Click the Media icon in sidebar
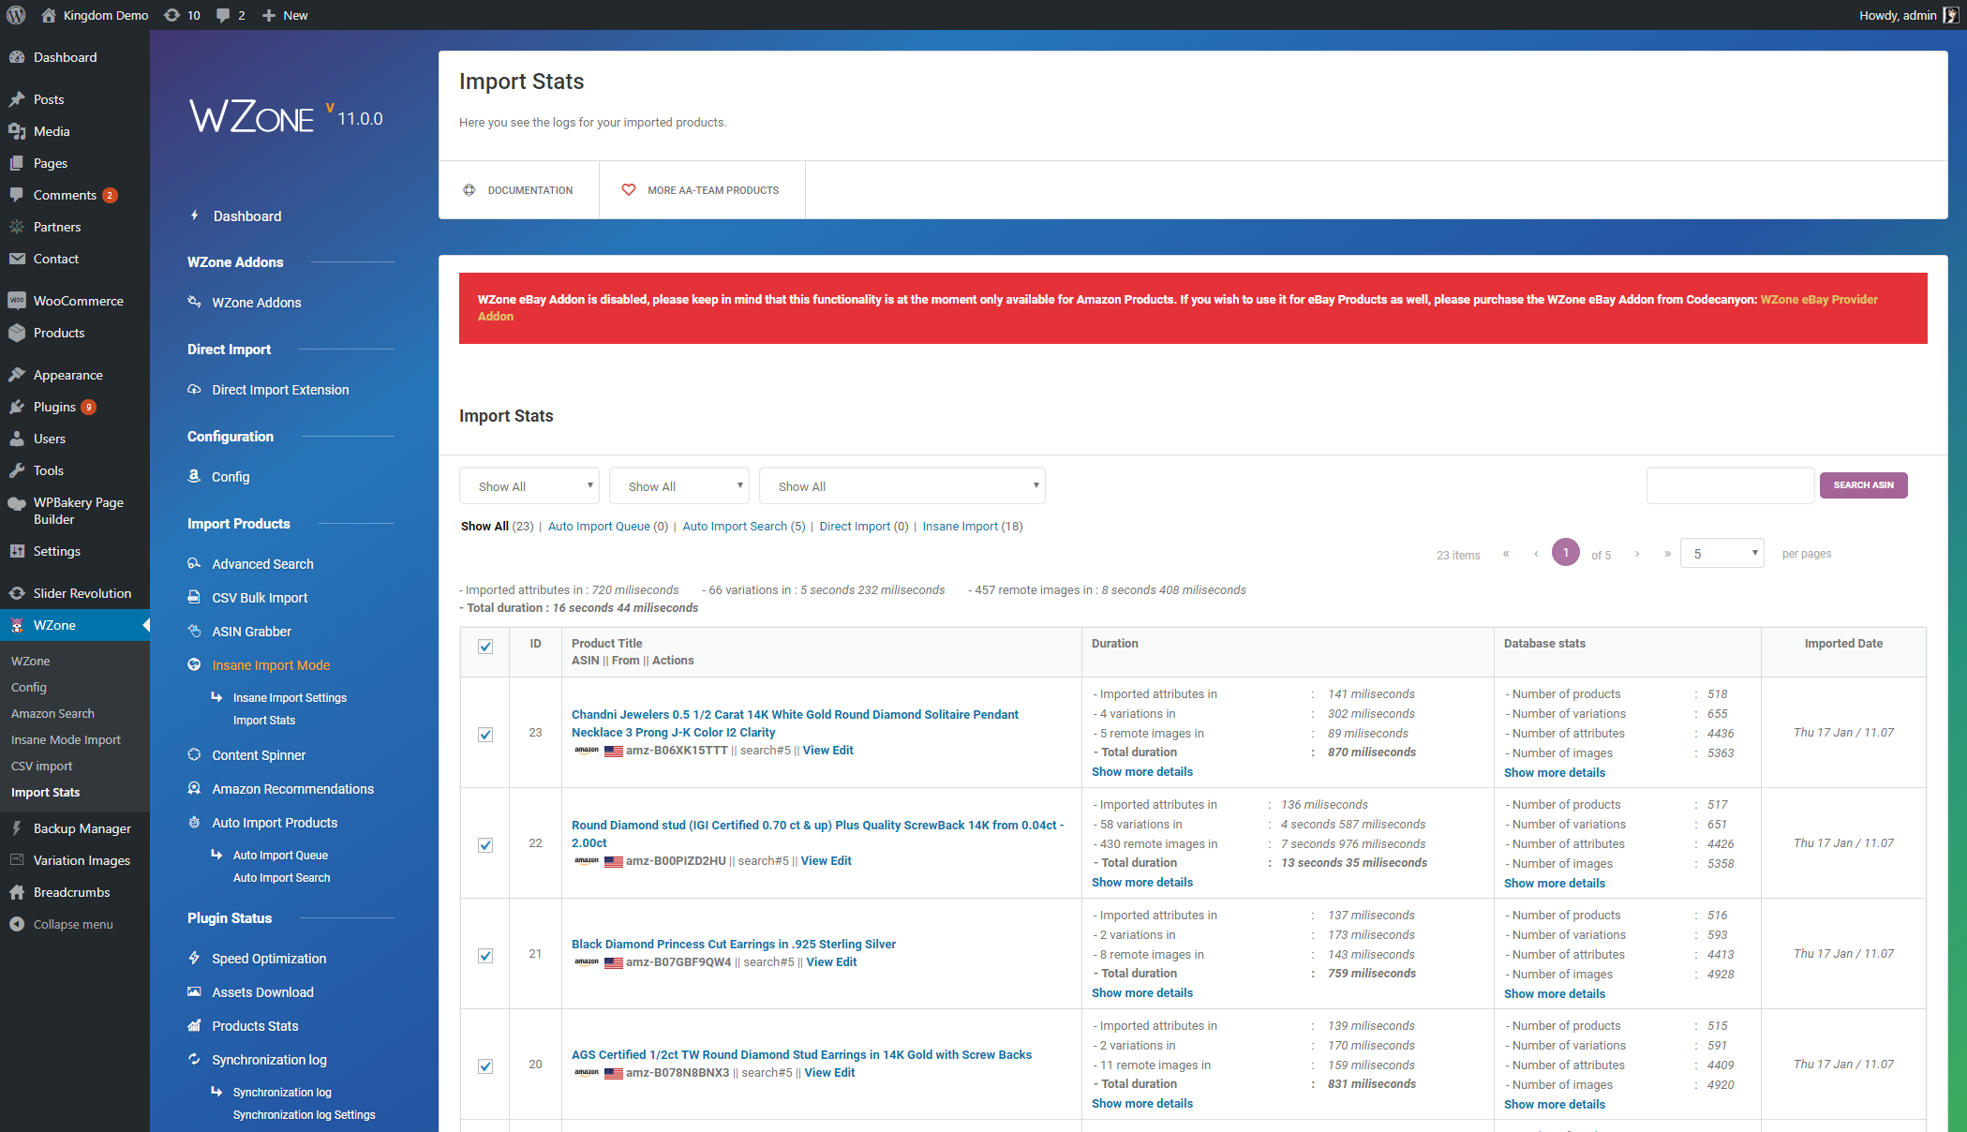This screenshot has height=1132, width=1967. click(x=17, y=131)
